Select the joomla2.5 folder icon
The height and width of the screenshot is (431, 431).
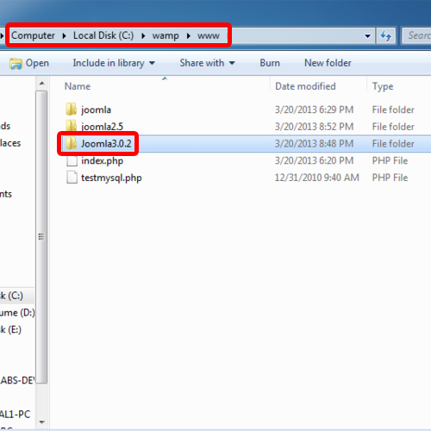tap(71, 126)
